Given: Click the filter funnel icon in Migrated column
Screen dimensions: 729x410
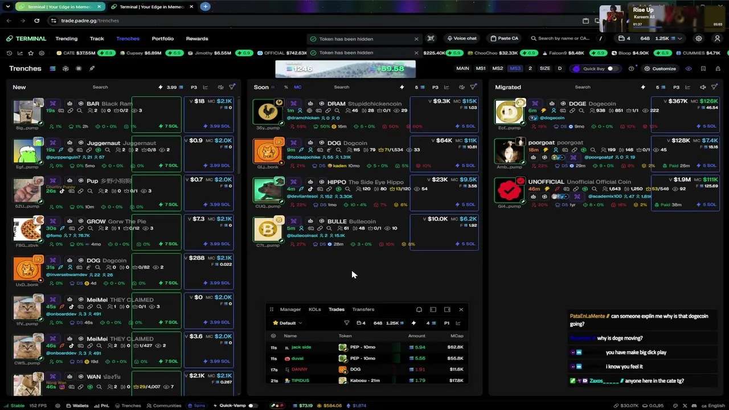Looking at the screenshot, I should pos(714,87).
